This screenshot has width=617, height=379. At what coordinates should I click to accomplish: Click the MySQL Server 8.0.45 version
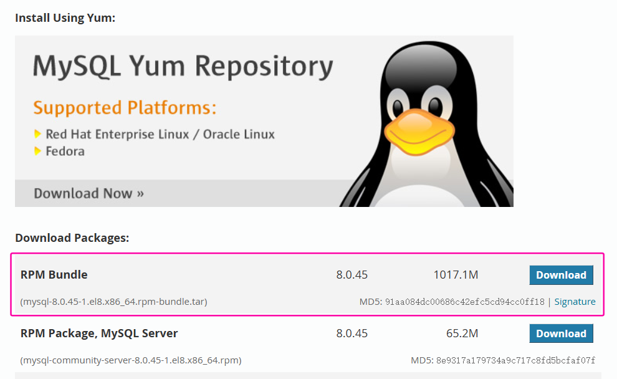(x=352, y=333)
